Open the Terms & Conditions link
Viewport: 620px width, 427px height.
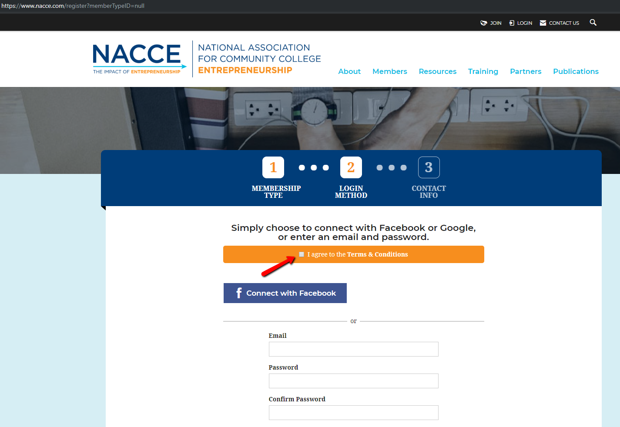(x=377, y=254)
